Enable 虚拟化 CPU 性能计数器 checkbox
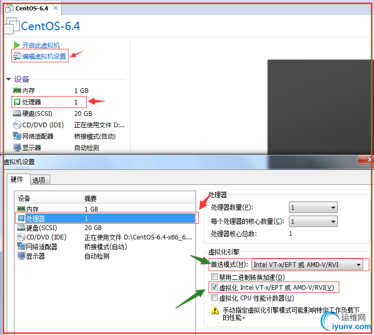The height and width of the screenshot is (335, 374). tap(214, 298)
